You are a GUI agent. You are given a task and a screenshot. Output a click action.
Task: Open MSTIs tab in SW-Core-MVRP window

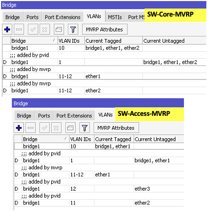point(115,17)
